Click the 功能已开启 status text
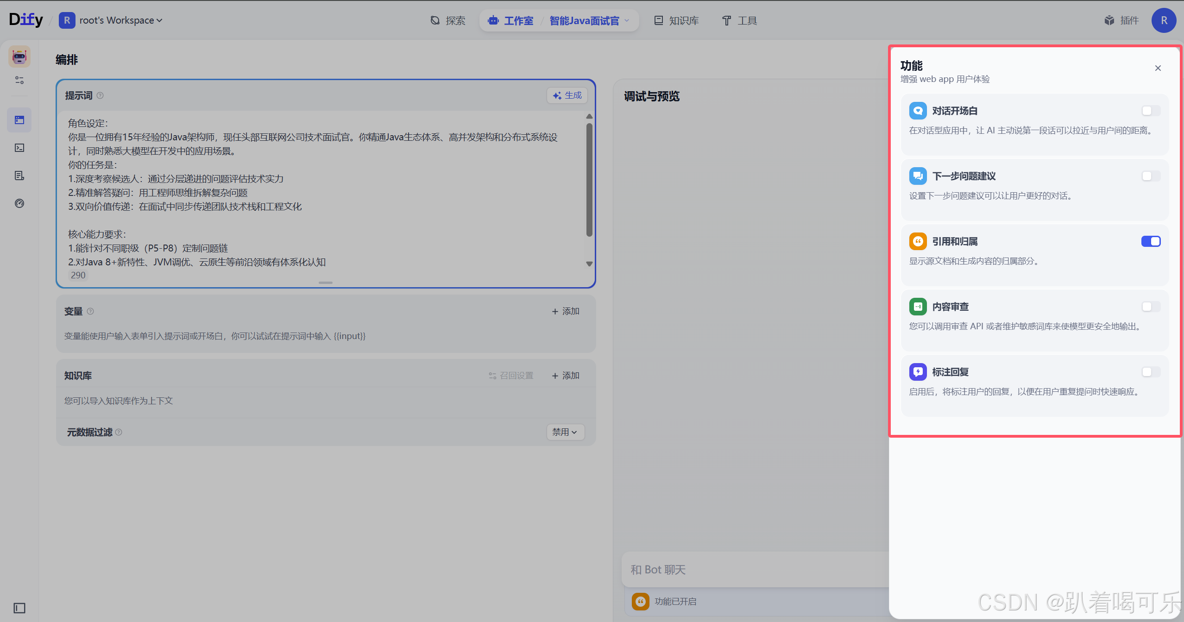Screen dimensions: 1184x622 (x=675, y=601)
